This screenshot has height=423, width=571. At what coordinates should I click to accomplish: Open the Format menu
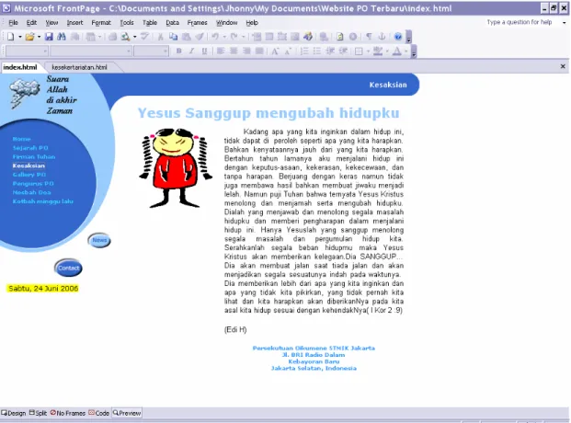click(101, 23)
